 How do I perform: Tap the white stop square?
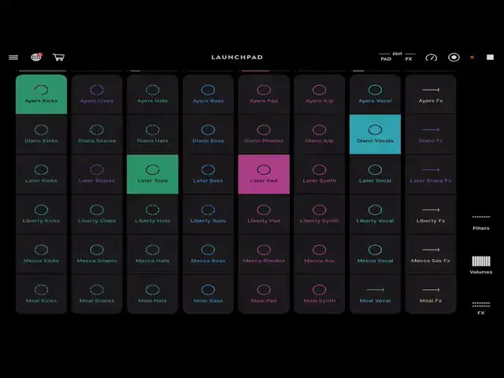490,57
